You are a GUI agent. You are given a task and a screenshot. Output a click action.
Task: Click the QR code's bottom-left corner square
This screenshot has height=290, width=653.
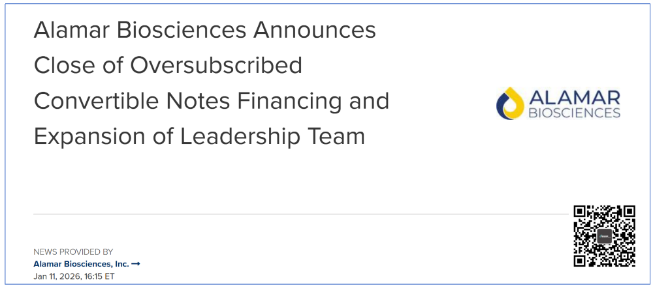(581, 260)
